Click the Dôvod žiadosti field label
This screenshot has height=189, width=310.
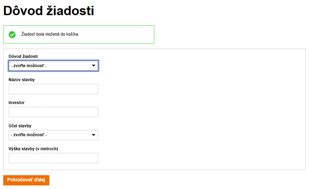pos(23,56)
